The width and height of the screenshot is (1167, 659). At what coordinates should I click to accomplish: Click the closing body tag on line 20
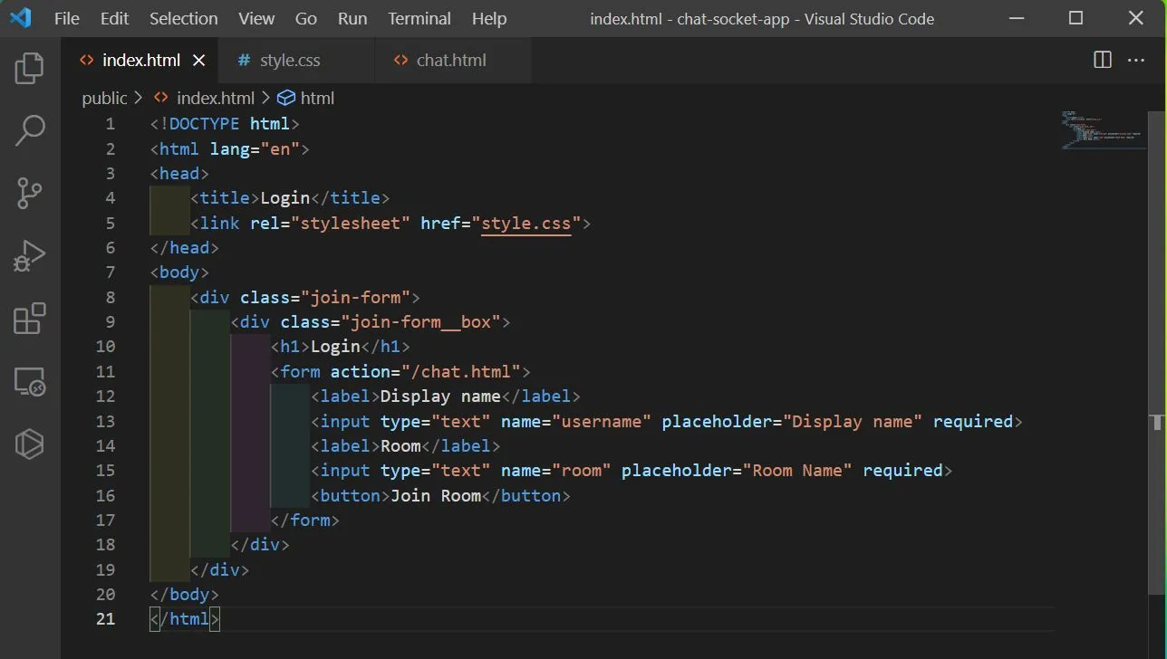pyautogui.click(x=184, y=595)
